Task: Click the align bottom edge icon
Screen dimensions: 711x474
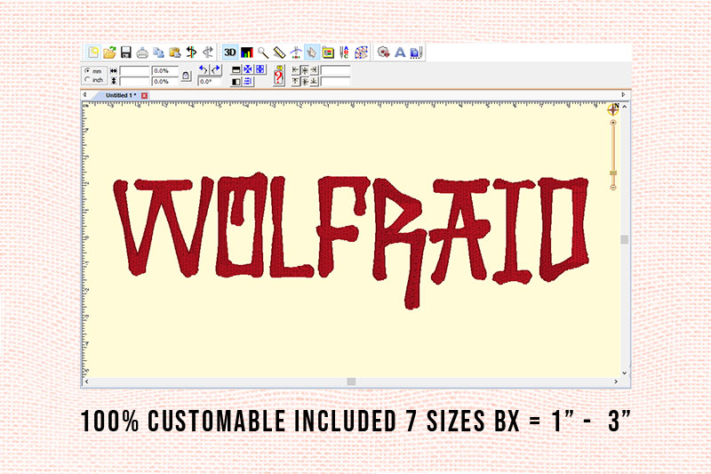Action: 314,82
